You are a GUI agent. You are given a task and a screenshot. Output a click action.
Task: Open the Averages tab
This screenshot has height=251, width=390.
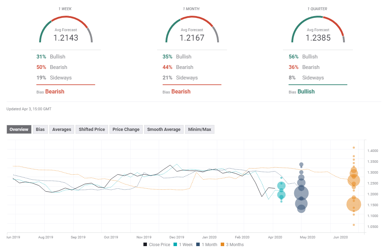point(61,129)
